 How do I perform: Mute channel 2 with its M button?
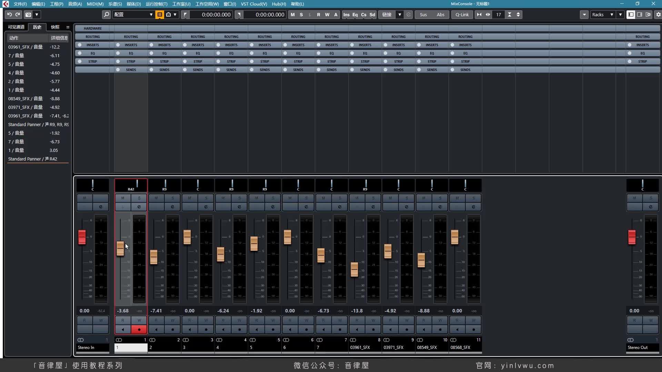156,198
